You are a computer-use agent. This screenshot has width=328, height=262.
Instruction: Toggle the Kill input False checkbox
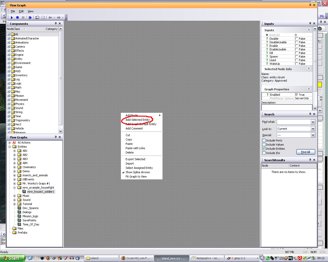(x=296, y=53)
